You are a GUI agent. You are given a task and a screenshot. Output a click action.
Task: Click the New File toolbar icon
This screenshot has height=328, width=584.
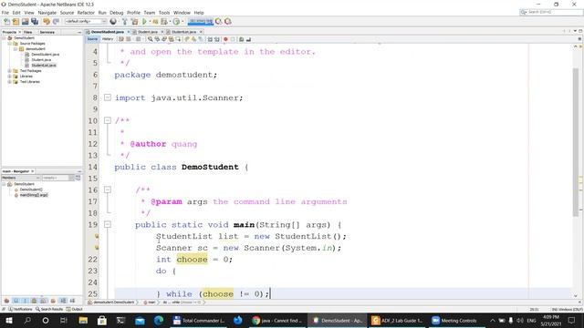coord(6,22)
